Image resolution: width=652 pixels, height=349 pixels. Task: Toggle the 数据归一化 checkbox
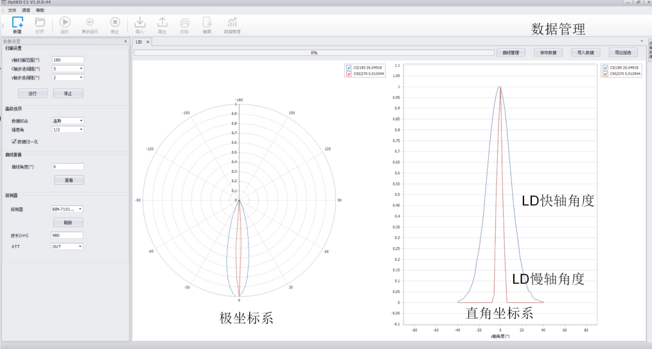(x=15, y=141)
